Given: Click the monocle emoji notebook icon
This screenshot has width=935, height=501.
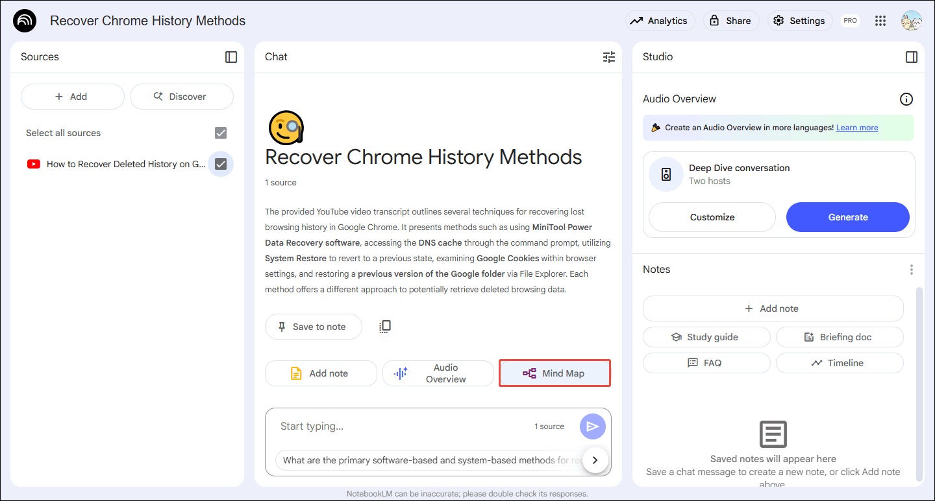Looking at the screenshot, I should pos(286,126).
